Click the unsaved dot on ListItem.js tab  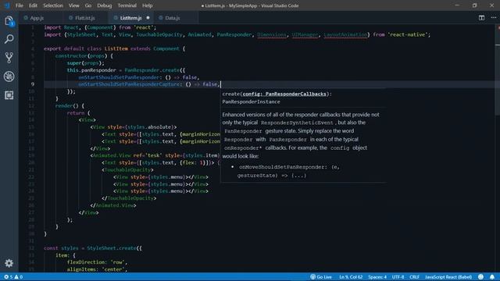click(148, 18)
